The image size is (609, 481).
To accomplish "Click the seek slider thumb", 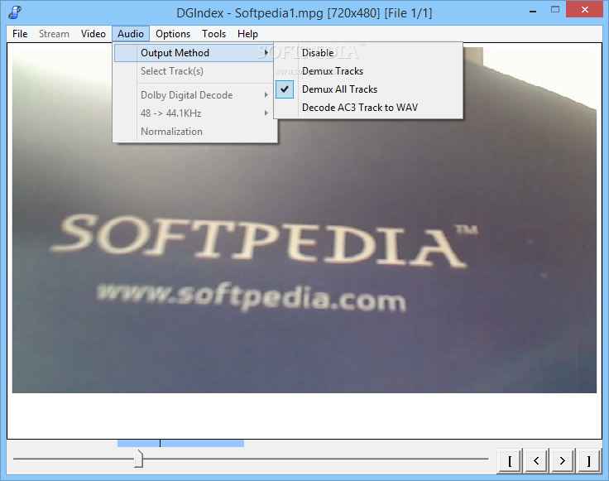I will (x=139, y=459).
